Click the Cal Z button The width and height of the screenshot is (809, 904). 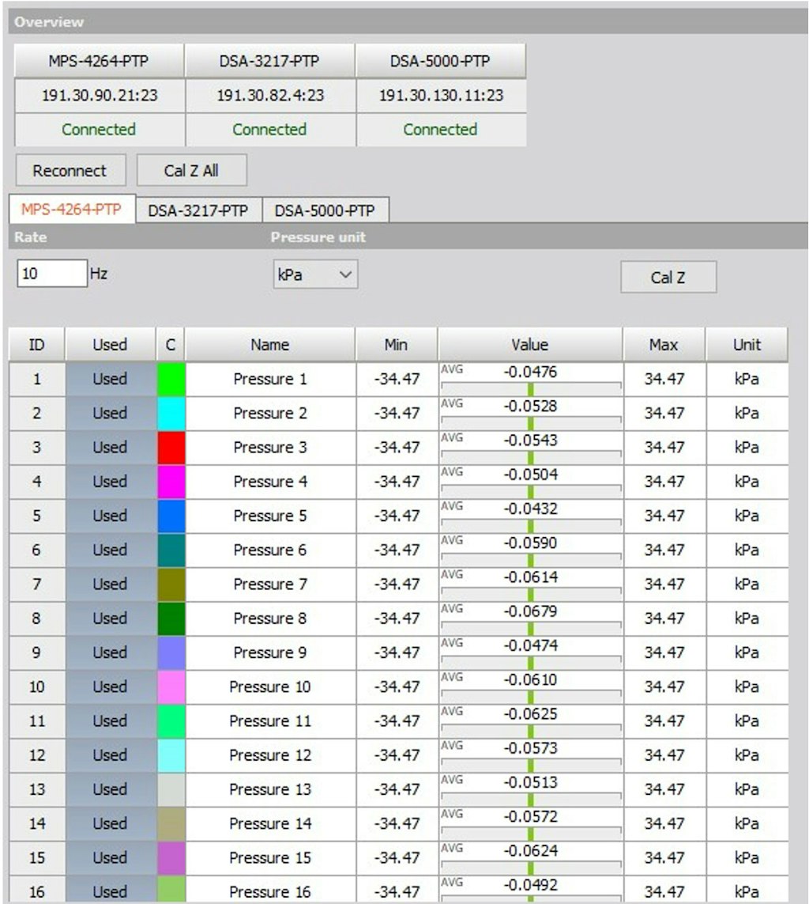668,278
